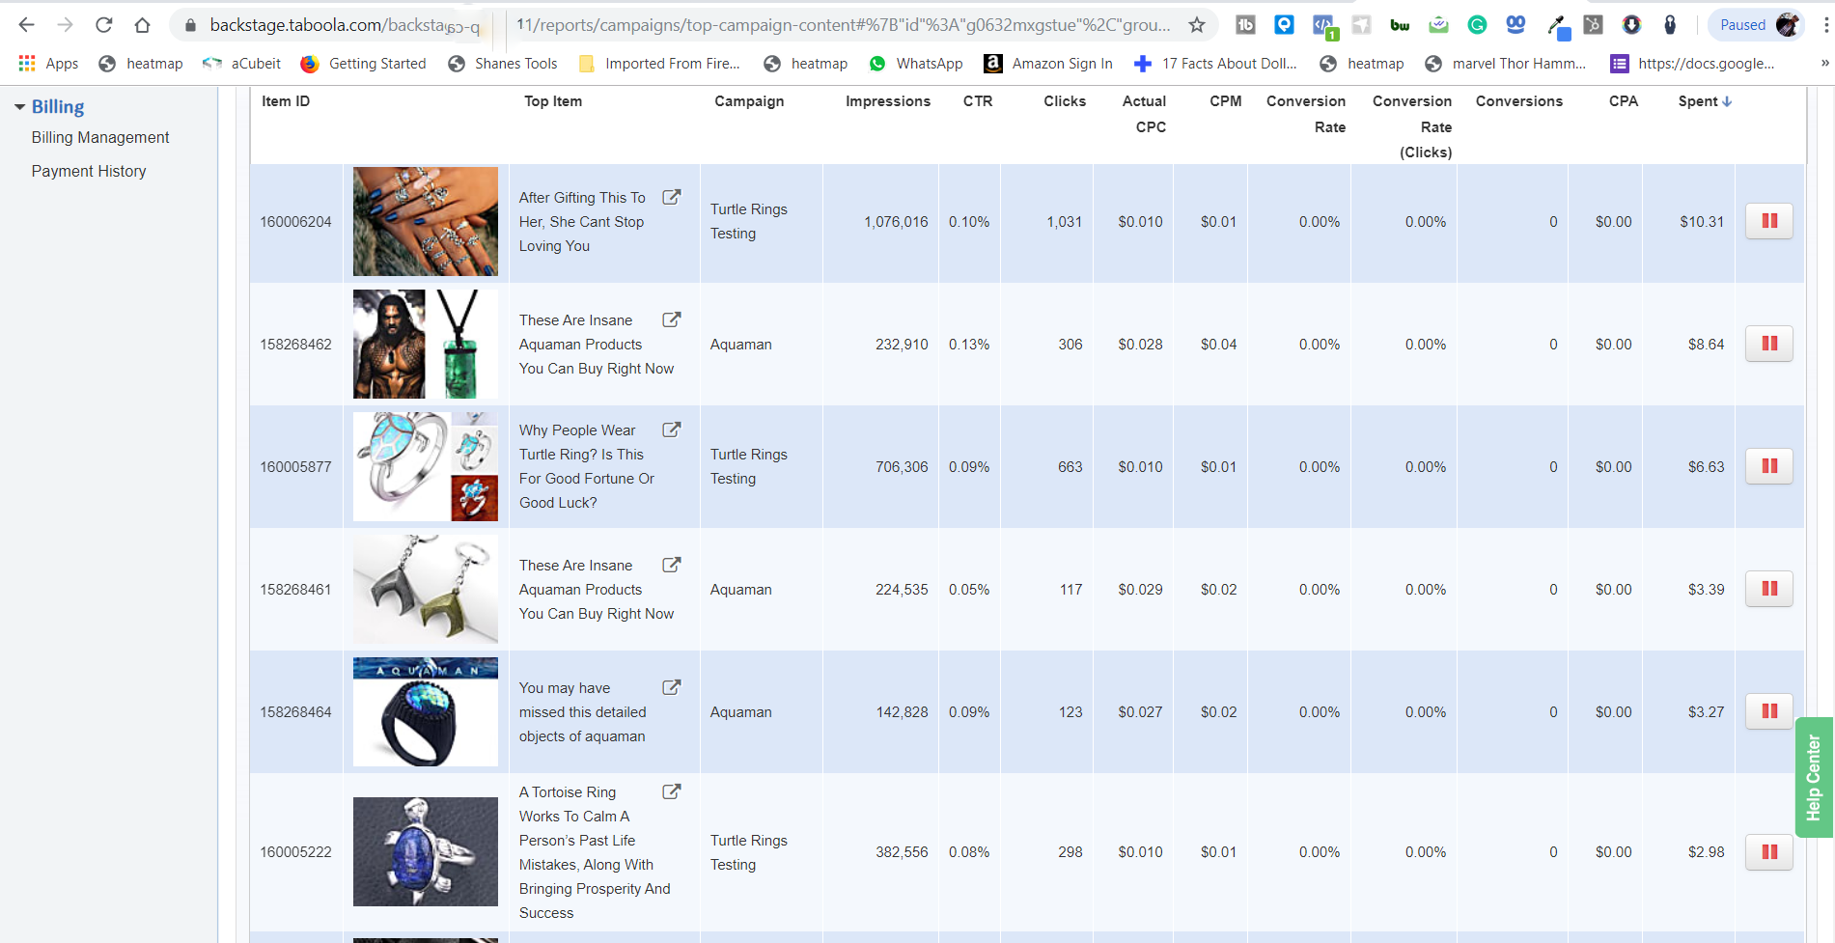Sort by the Item ID column header
1835x943 pixels.
tap(286, 101)
